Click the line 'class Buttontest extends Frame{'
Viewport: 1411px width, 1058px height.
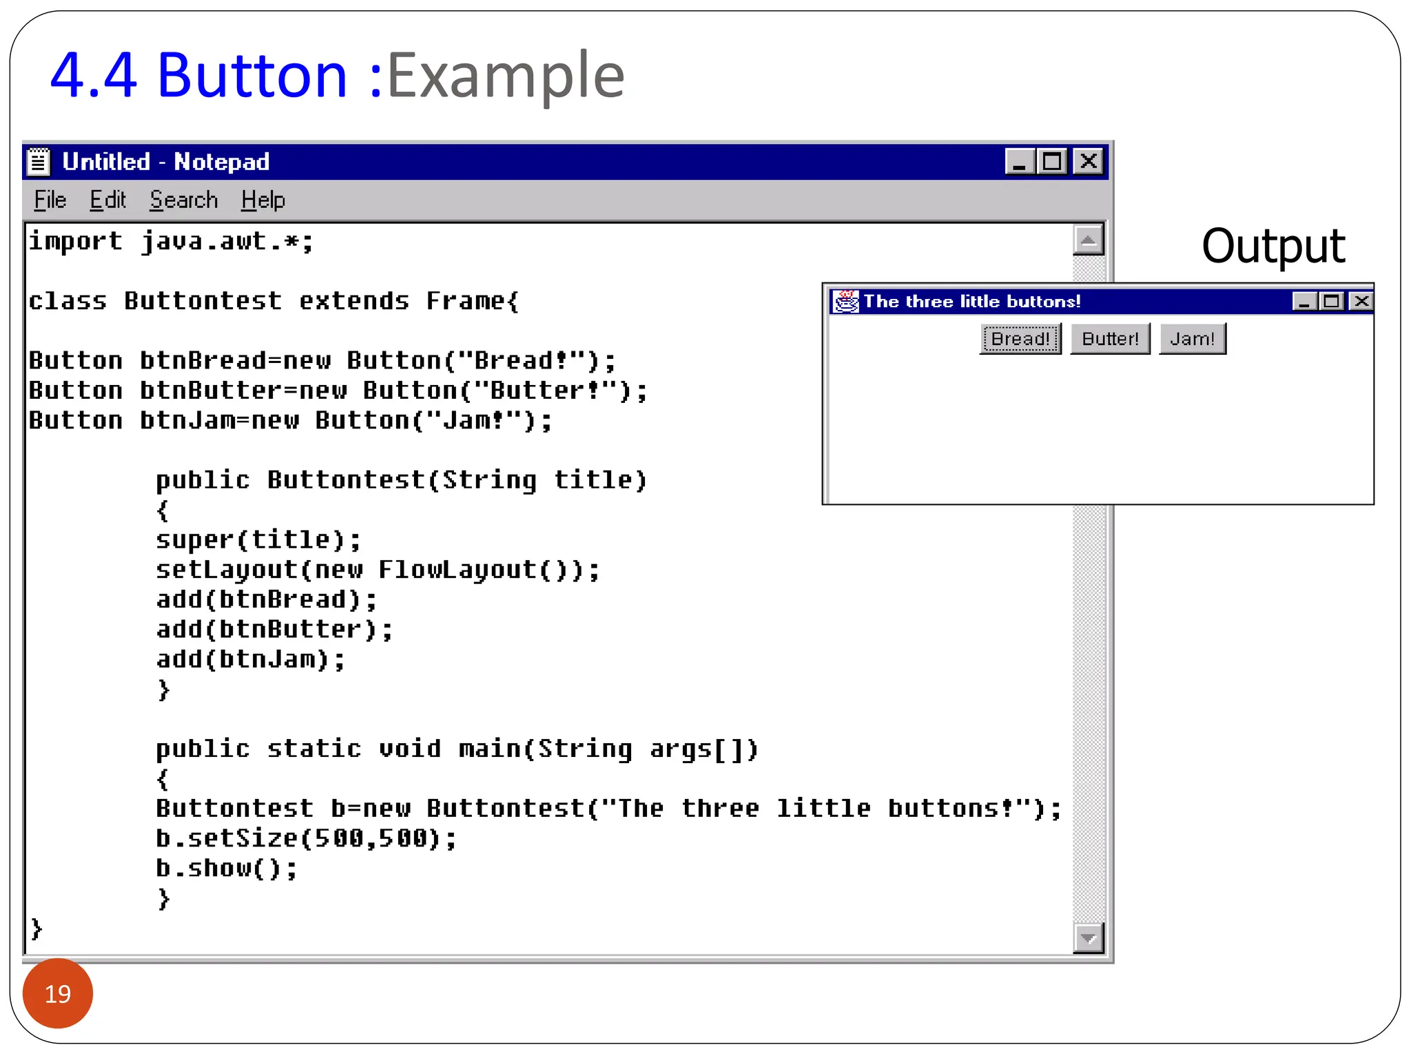click(x=274, y=302)
